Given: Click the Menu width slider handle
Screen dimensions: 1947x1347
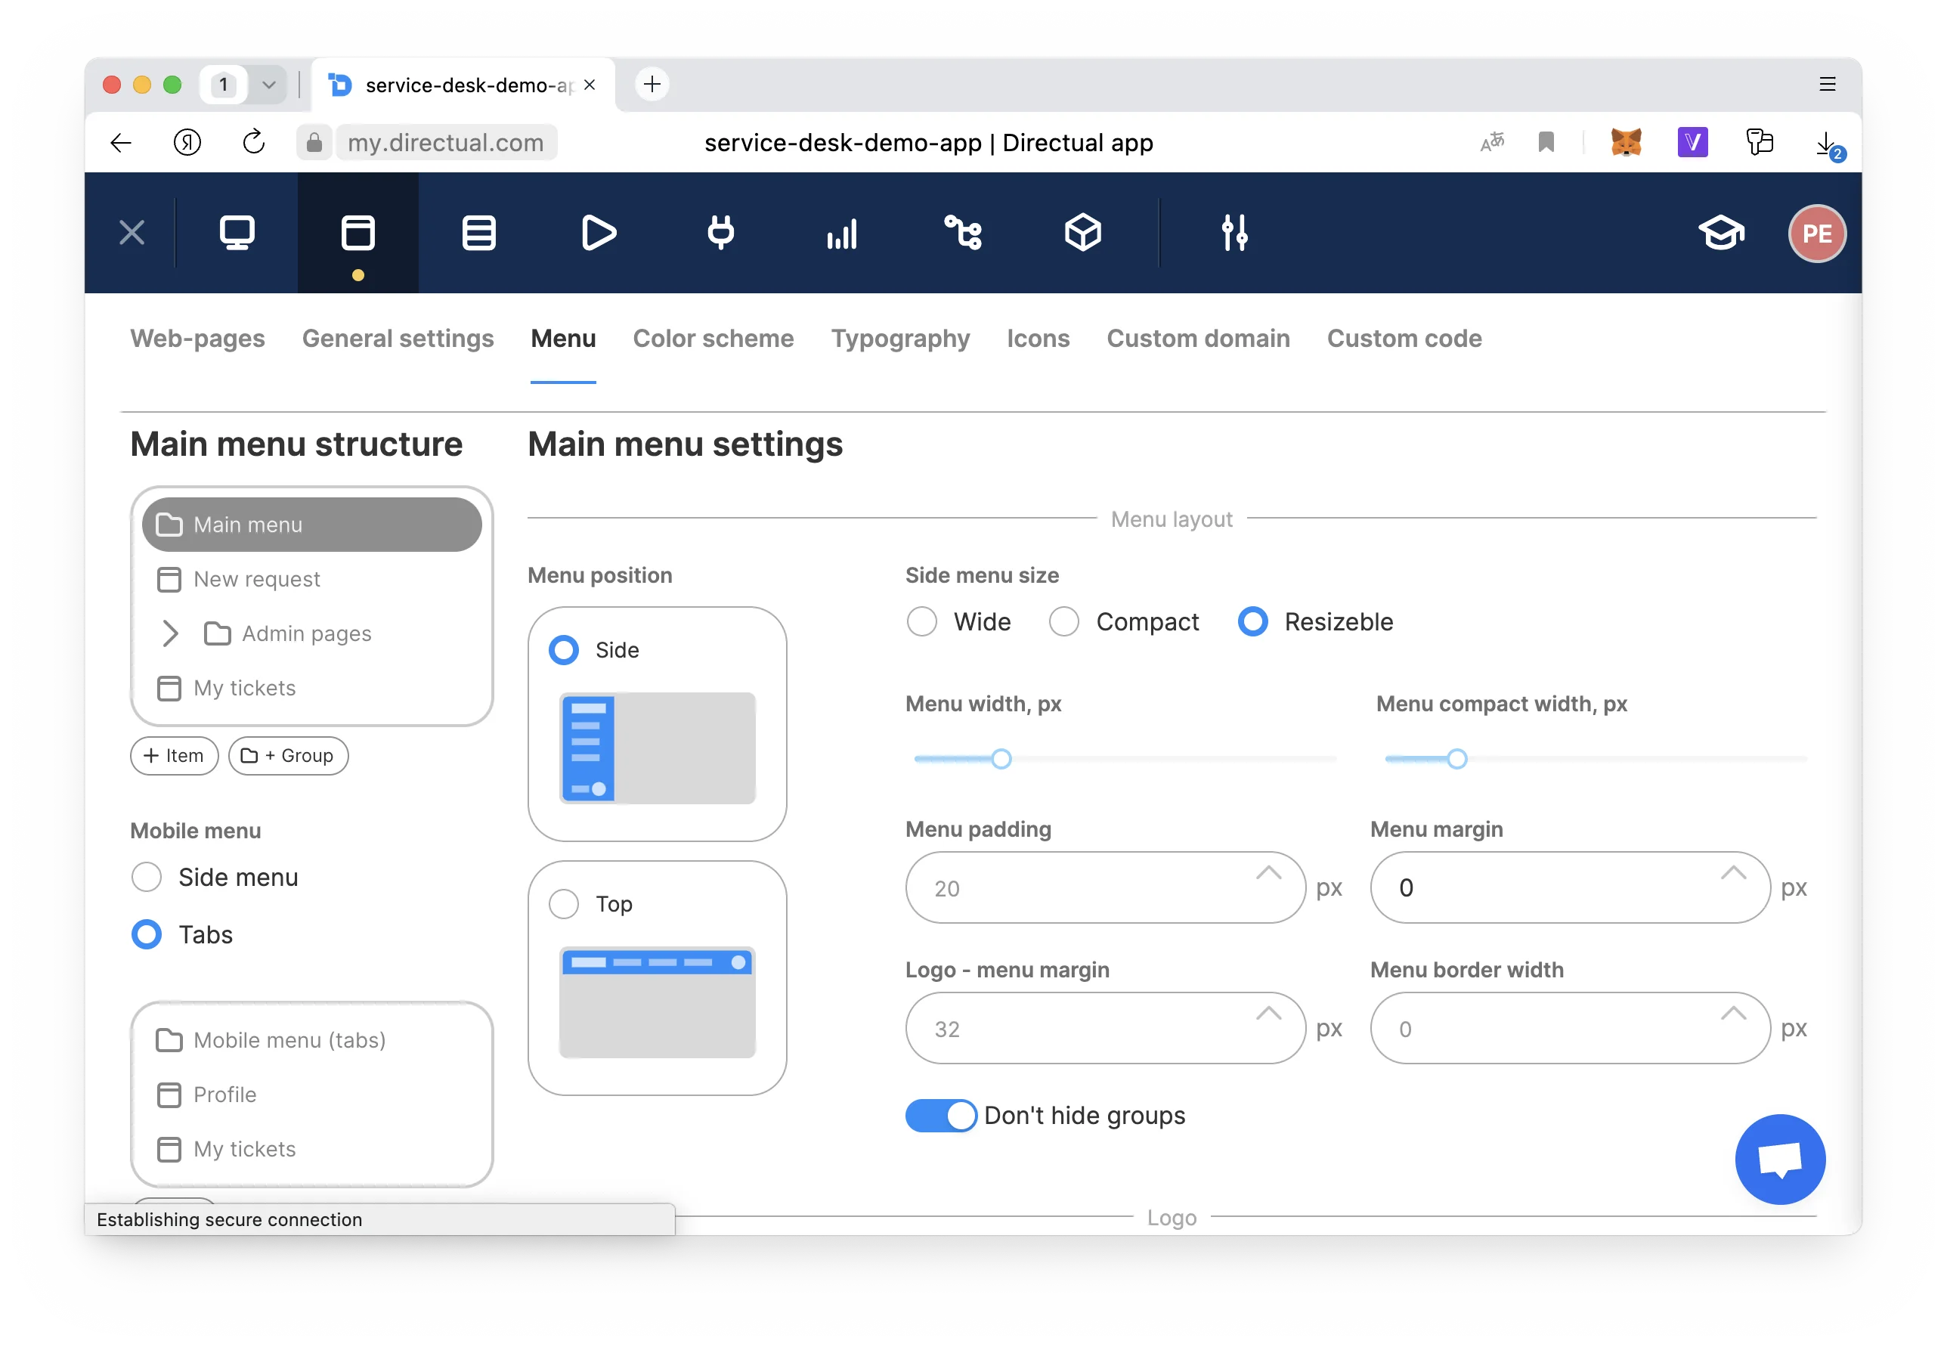Looking at the screenshot, I should (x=1001, y=759).
